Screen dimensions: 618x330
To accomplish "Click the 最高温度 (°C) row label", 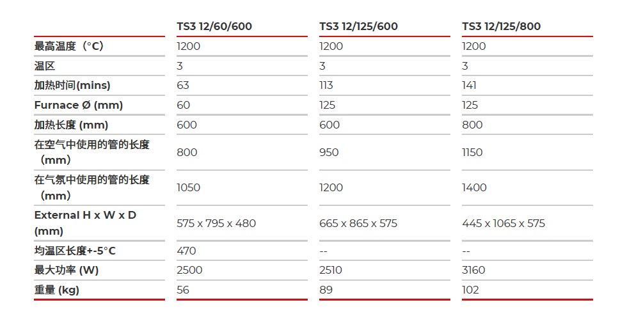I will pyautogui.click(x=68, y=46).
